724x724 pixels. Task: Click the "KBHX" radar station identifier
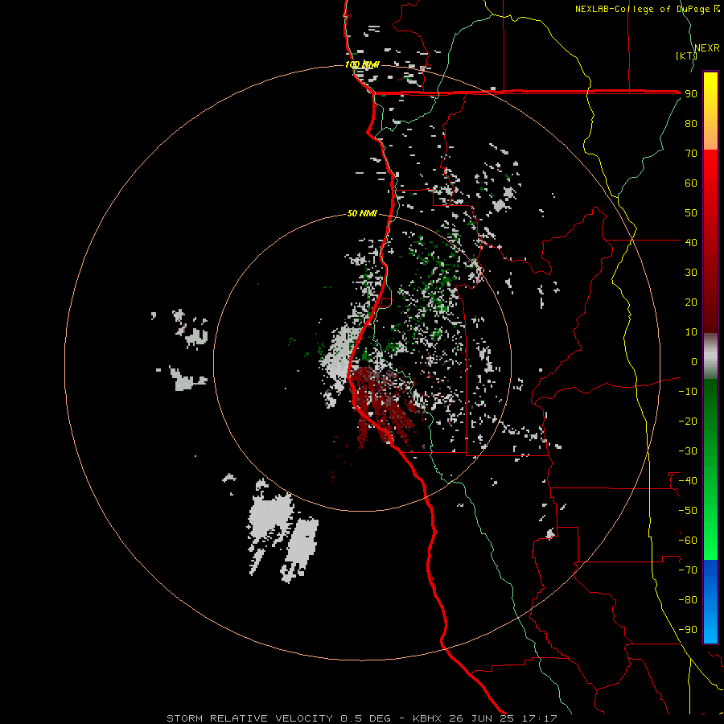tap(427, 718)
